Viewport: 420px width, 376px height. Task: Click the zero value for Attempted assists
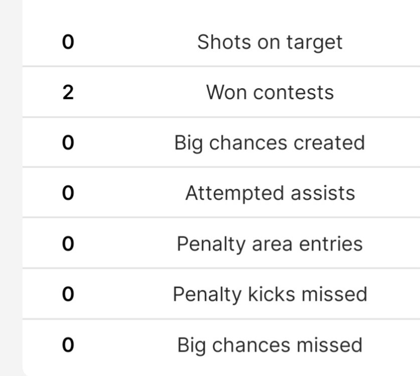point(68,193)
